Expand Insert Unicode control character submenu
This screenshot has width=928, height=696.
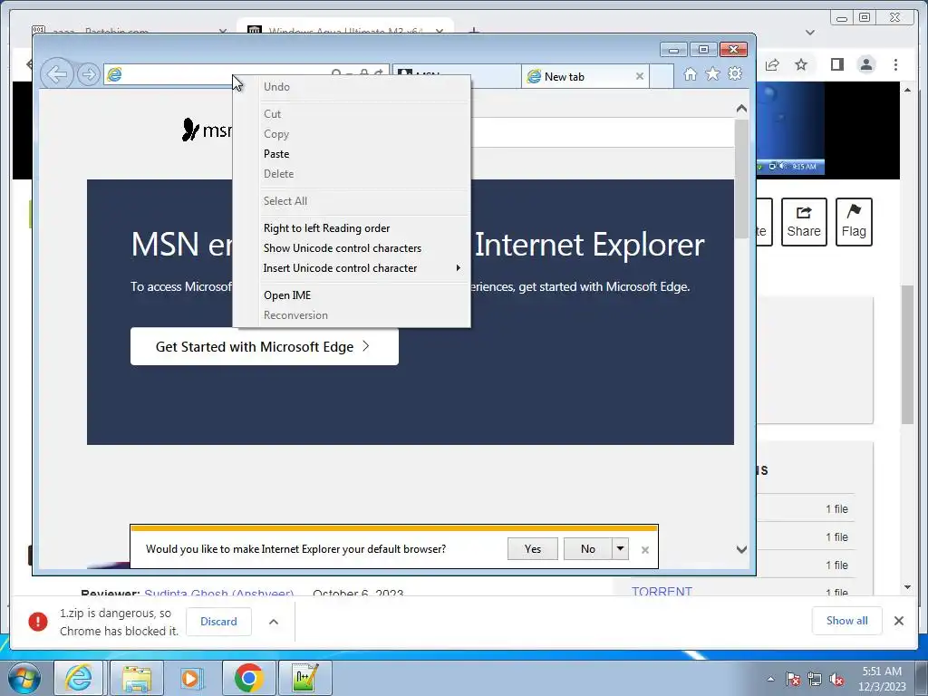352,268
